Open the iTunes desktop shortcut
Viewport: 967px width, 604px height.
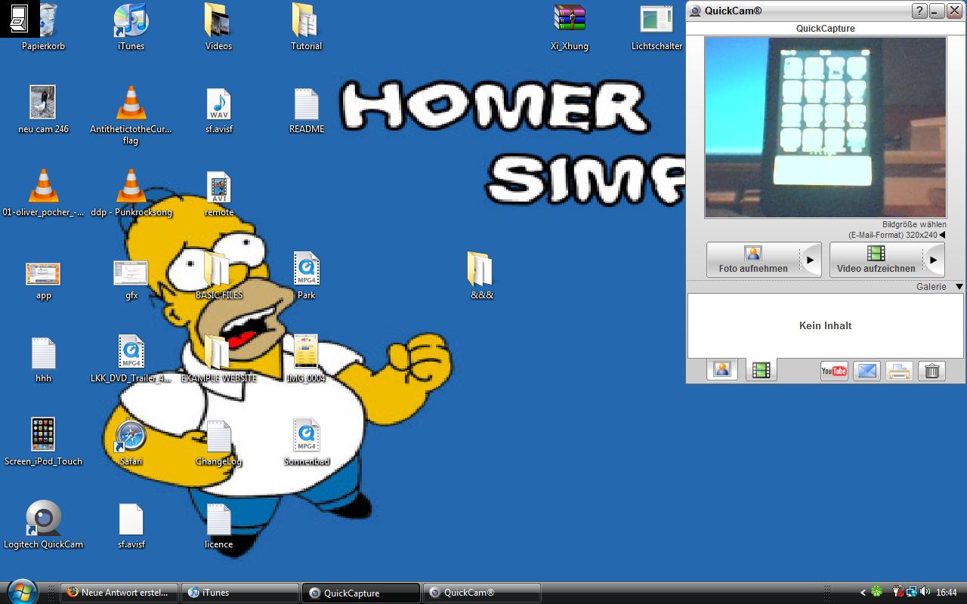tap(131, 26)
